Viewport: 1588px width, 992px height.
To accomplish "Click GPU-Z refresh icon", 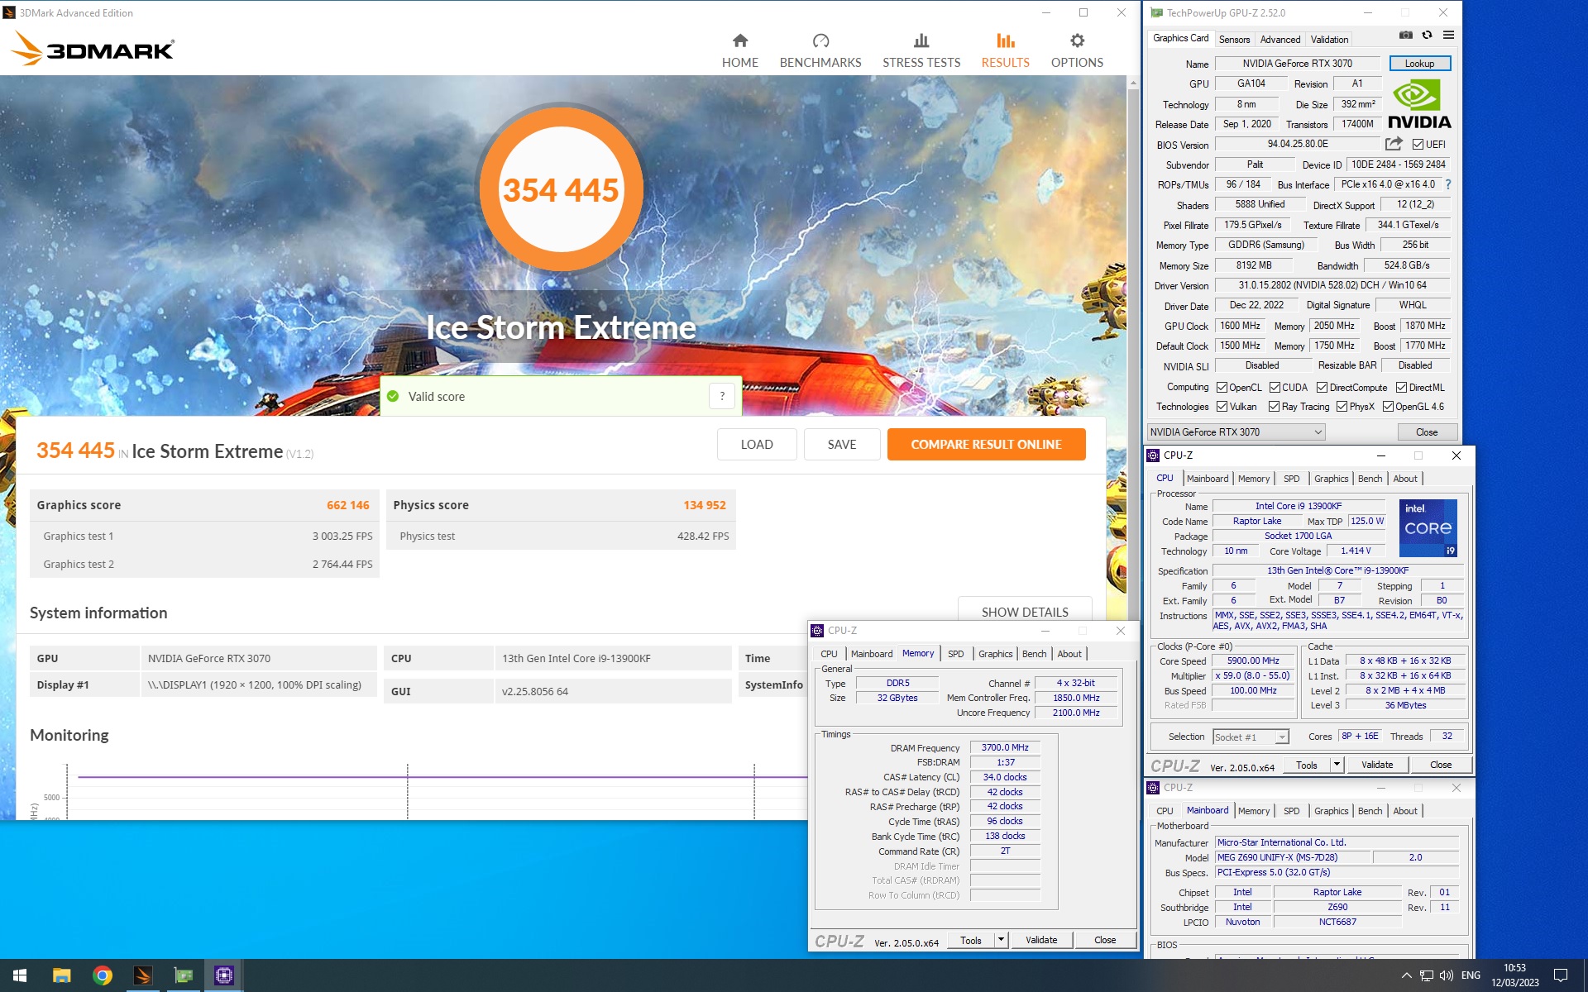I will [x=1427, y=36].
